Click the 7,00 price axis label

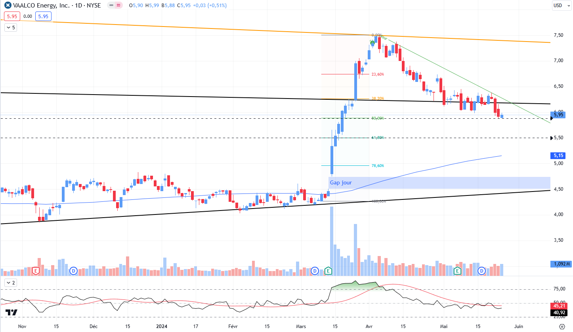point(558,61)
